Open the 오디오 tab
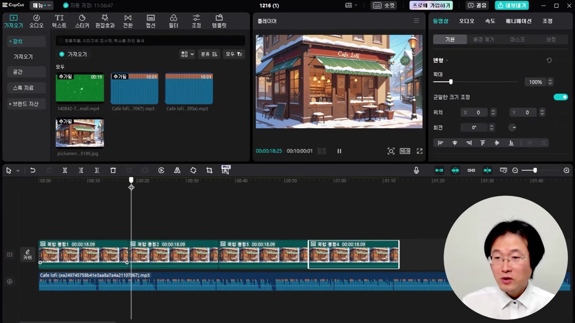 pyautogui.click(x=36, y=21)
